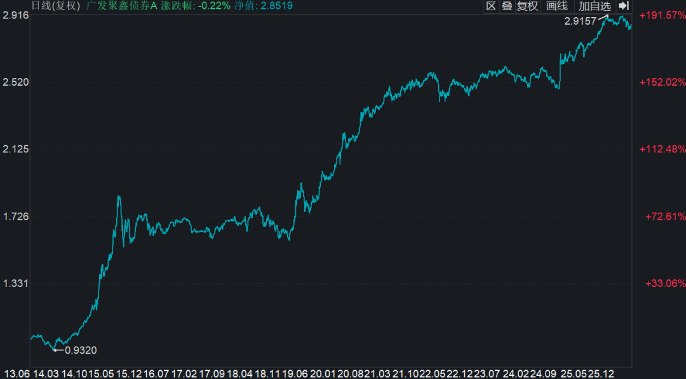Click the 24.09 date on time axis
The height and width of the screenshot is (379, 686).
point(544,372)
